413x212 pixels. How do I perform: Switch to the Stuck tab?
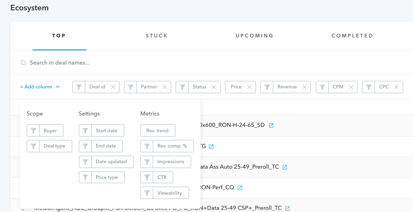157,36
